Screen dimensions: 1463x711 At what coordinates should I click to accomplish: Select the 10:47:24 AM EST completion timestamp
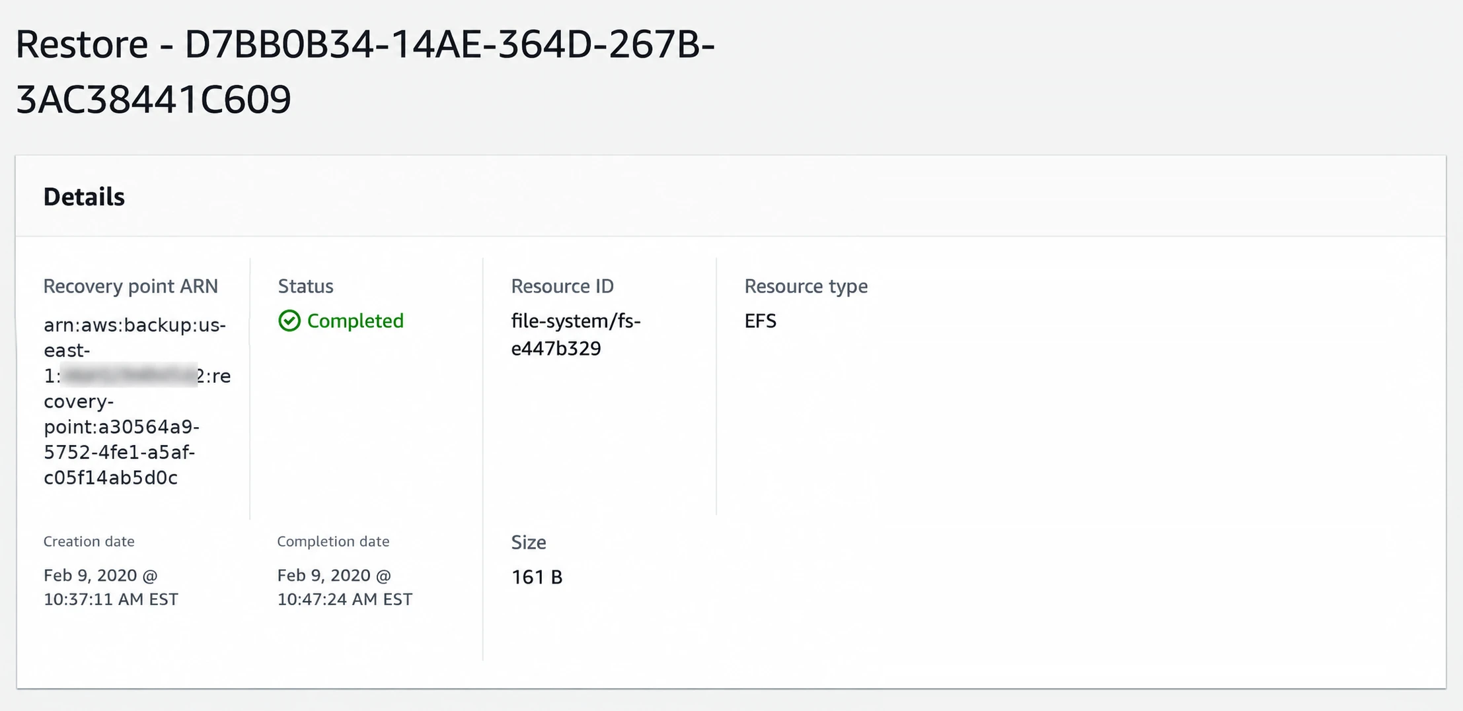coord(345,599)
